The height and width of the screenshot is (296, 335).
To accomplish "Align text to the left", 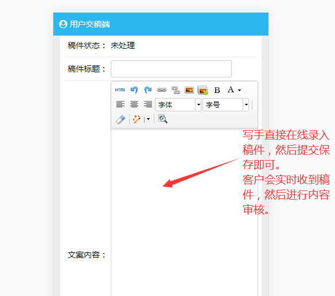I will 120,104.
